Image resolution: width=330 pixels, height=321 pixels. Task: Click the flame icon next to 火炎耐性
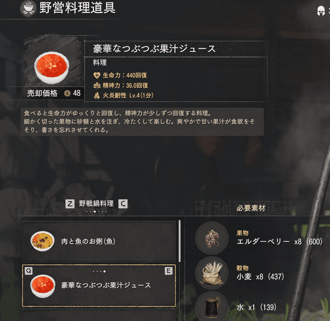tap(97, 96)
